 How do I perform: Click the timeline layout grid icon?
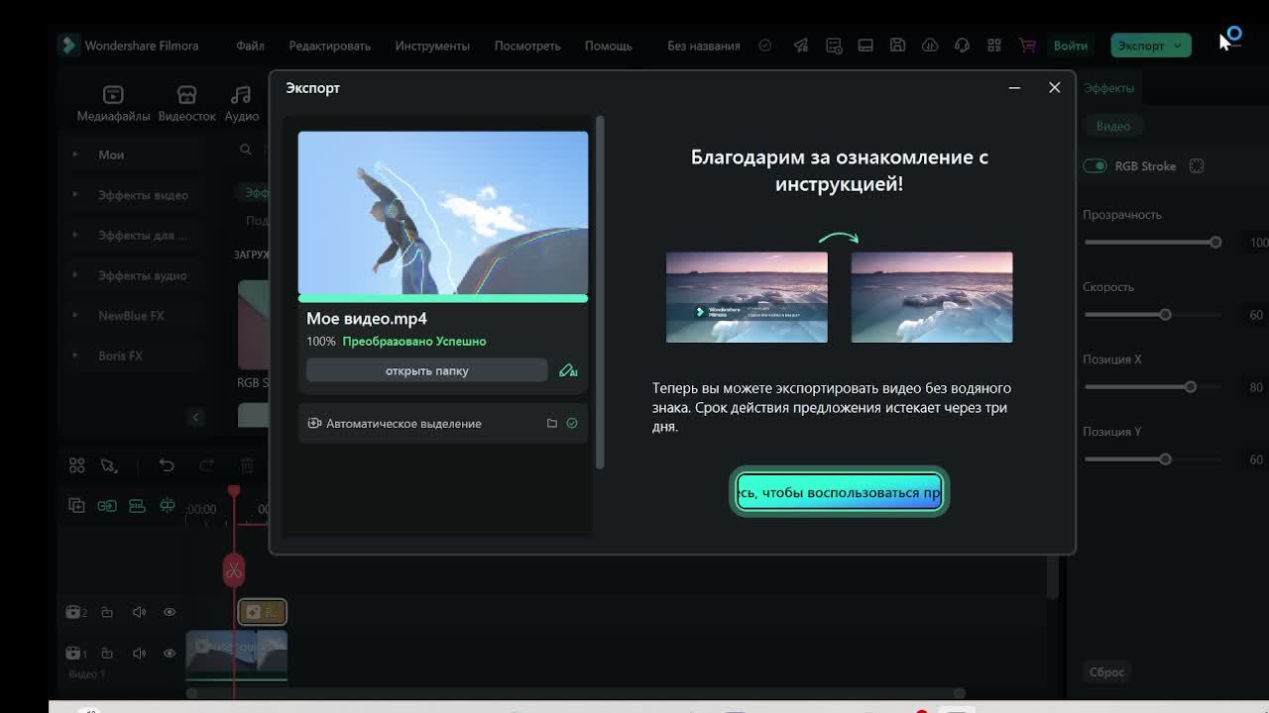76,465
